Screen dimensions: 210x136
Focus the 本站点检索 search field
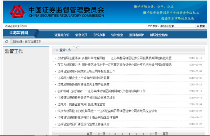[x=178, y=26]
